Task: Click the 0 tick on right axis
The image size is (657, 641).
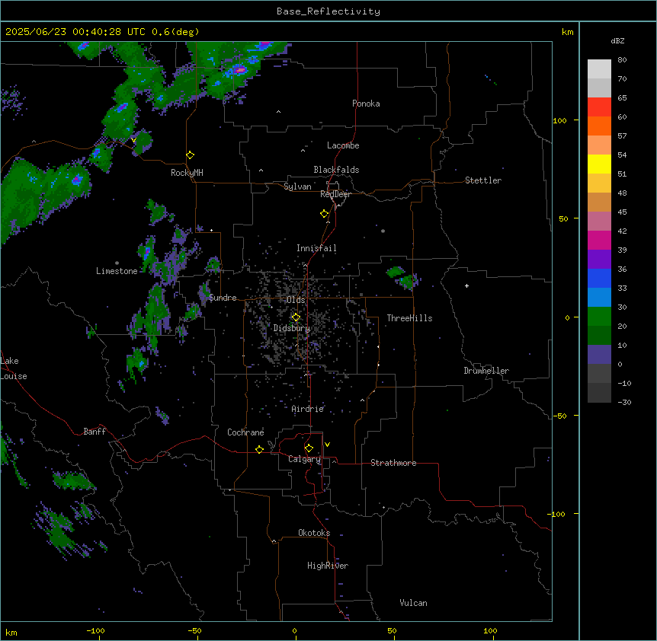Action: pyautogui.click(x=567, y=317)
